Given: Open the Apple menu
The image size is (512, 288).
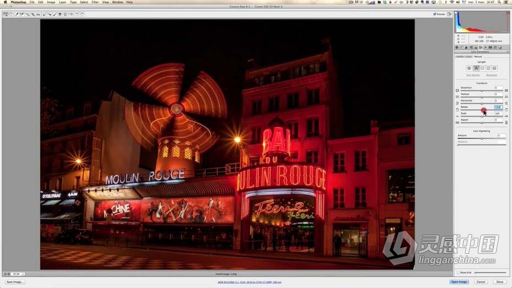Looking at the screenshot, I should [5, 2].
